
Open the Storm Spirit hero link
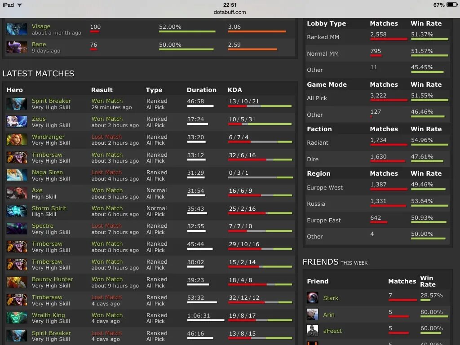coord(49,208)
